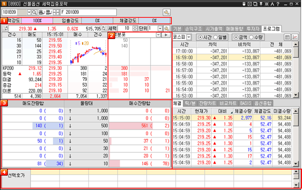Click the 매도잔량합 column header

click(32, 116)
